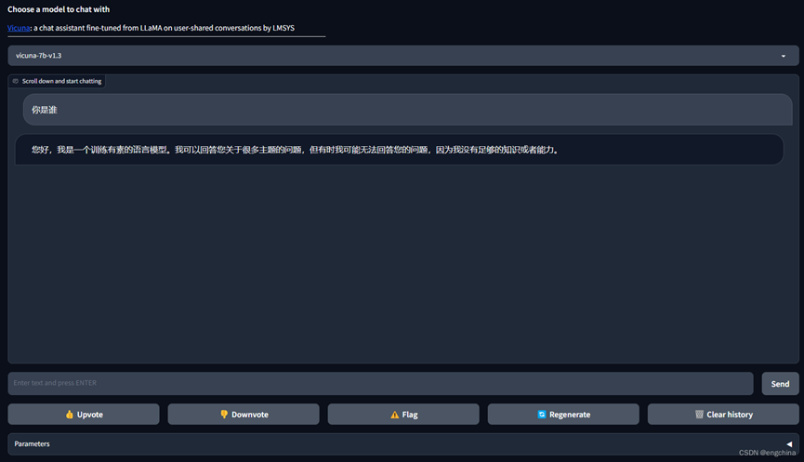Click the chat bubble icon beside the chatbot label
Image resolution: width=804 pixels, height=462 pixels.
16,82
